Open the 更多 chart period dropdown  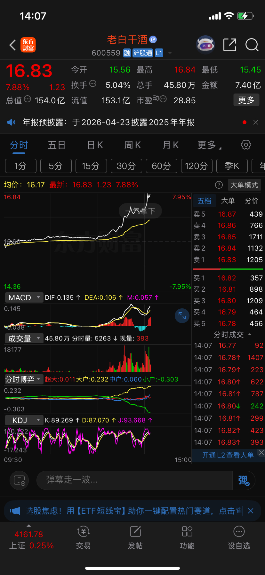click(x=210, y=145)
